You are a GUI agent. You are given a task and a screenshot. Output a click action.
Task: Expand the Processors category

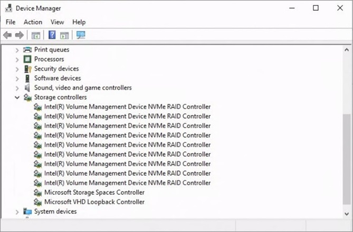tap(17, 60)
